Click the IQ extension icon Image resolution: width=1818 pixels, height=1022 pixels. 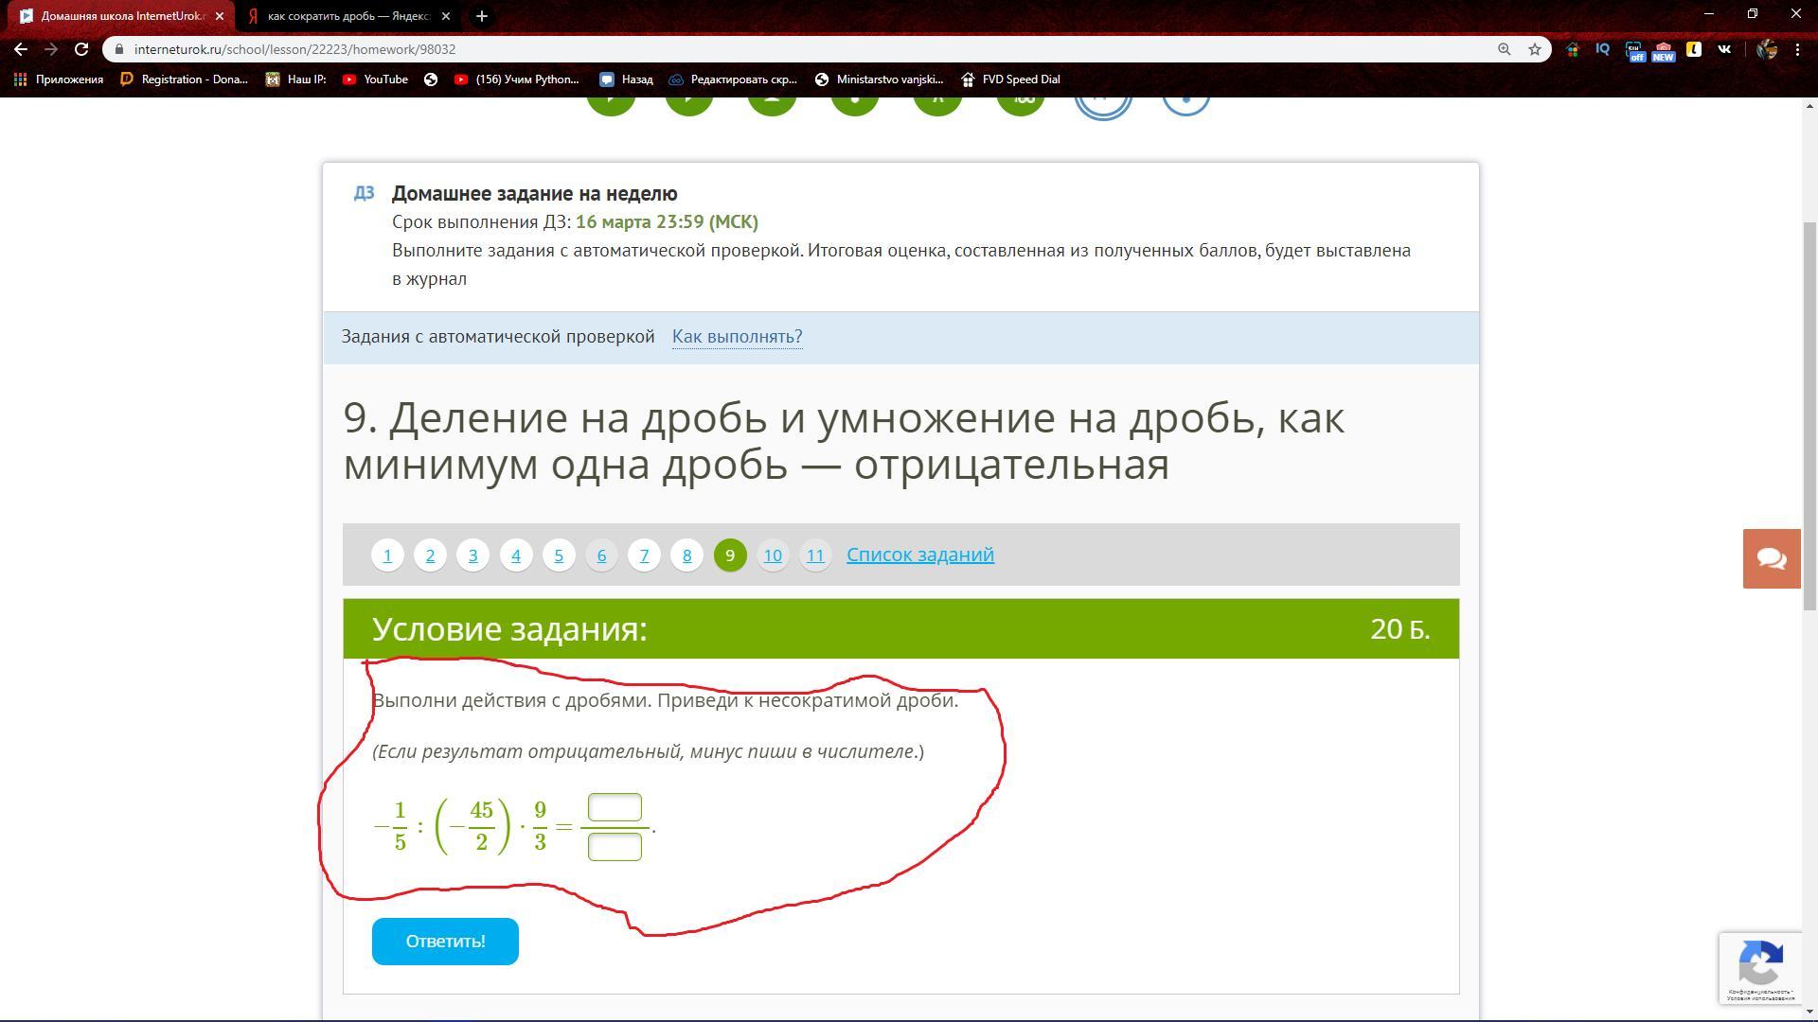pos(1603,49)
